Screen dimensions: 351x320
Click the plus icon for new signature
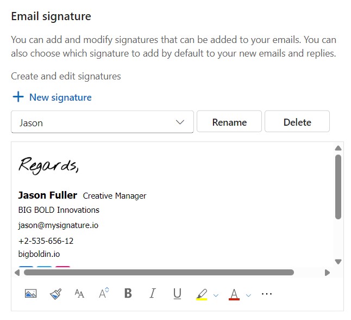pyautogui.click(x=18, y=97)
